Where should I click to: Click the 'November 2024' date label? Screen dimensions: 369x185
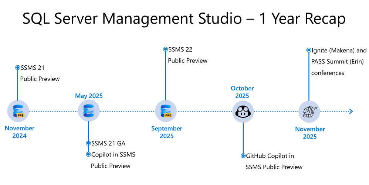click(20, 132)
